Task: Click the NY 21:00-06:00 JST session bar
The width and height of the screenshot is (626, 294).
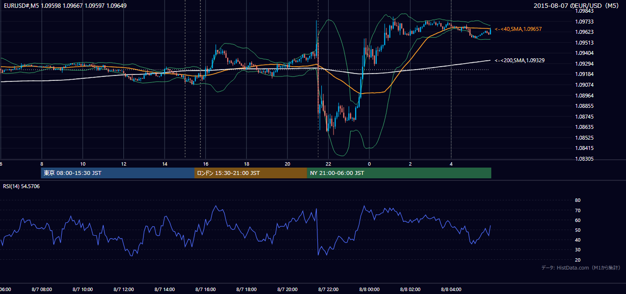Action: pos(399,173)
